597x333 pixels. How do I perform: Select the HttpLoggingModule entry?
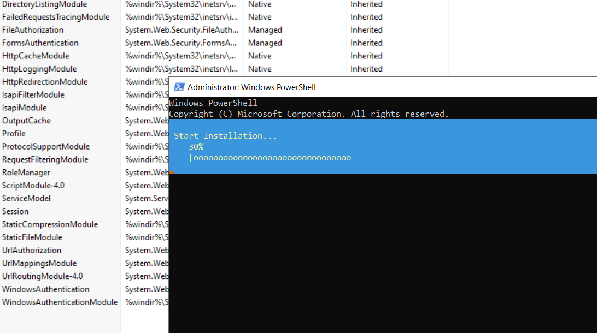click(39, 69)
